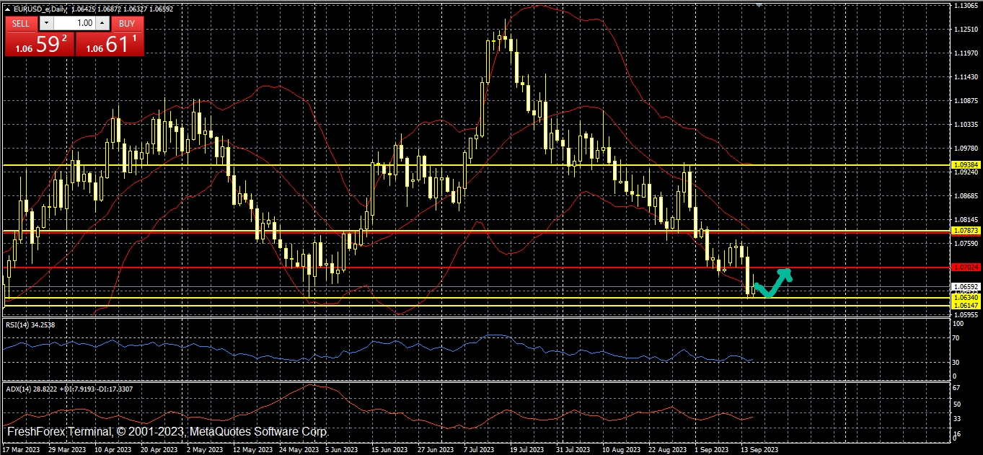Click the yellow 1.06340 price label
Image resolution: width=983 pixels, height=455 pixels.
[965, 297]
